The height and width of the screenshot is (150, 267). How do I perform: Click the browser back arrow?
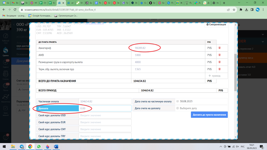pyautogui.click(x=4, y=10)
